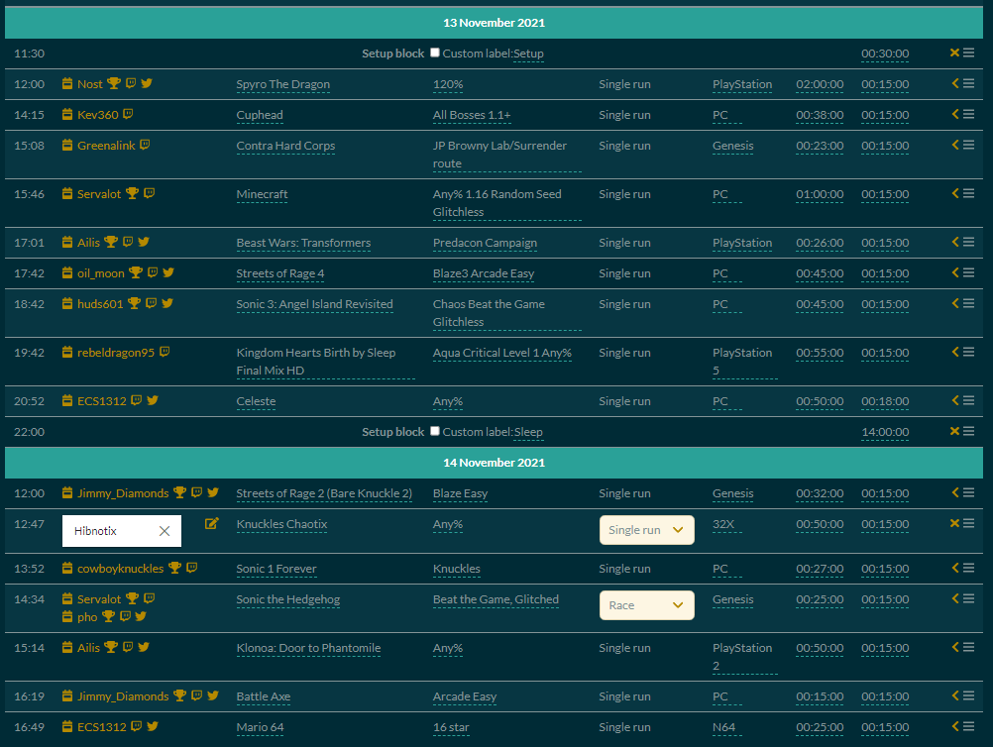993x747 pixels.
Task: Edit the 02:00:00 estimate for Spyro
Action: pyautogui.click(x=820, y=84)
